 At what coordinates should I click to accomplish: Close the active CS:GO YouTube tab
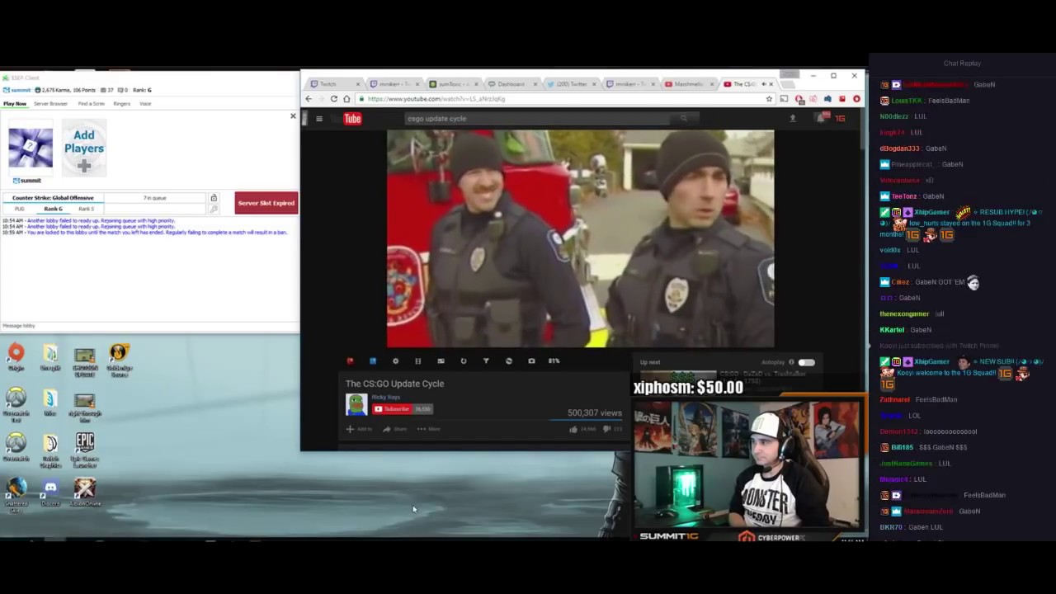coord(771,84)
